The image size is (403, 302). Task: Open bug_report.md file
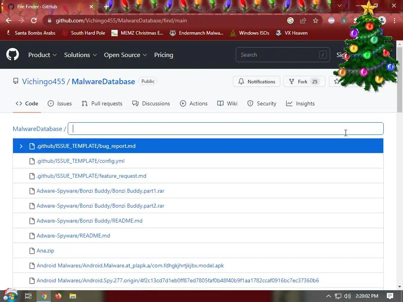(198, 146)
